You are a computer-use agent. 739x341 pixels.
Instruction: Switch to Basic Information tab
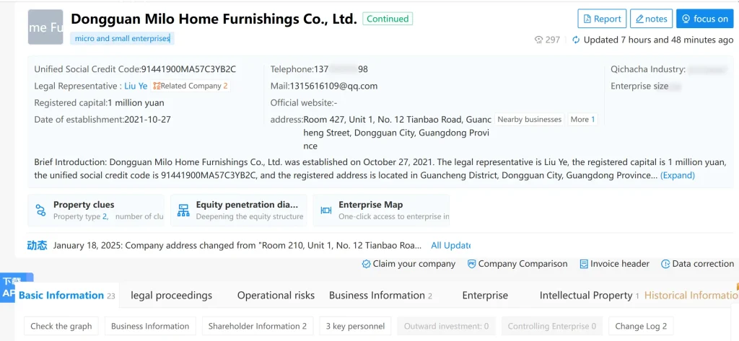[67, 296]
